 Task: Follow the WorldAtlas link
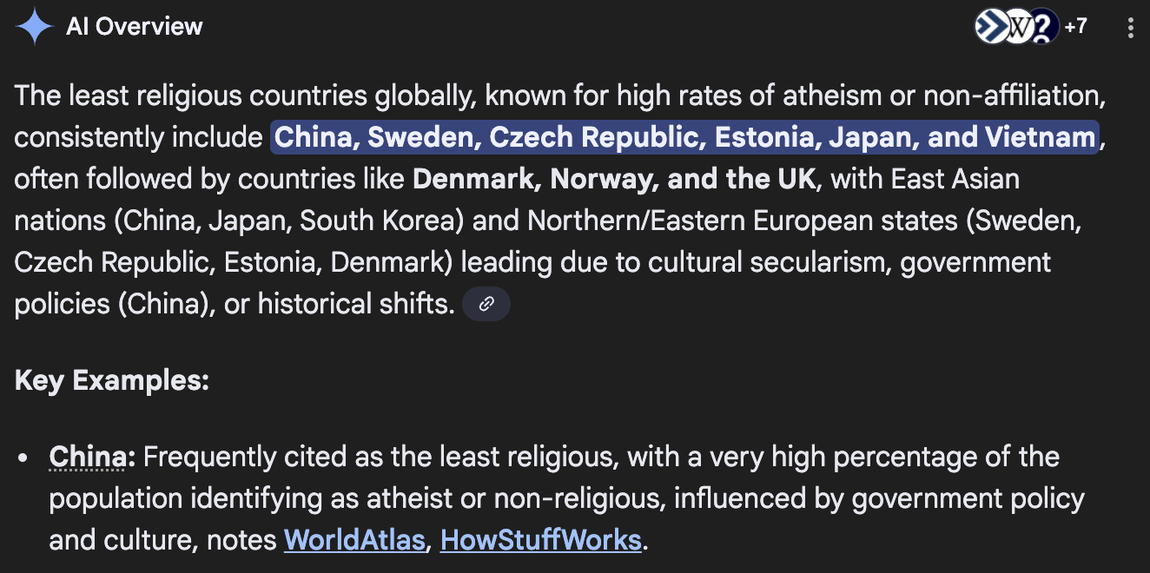point(354,540)
